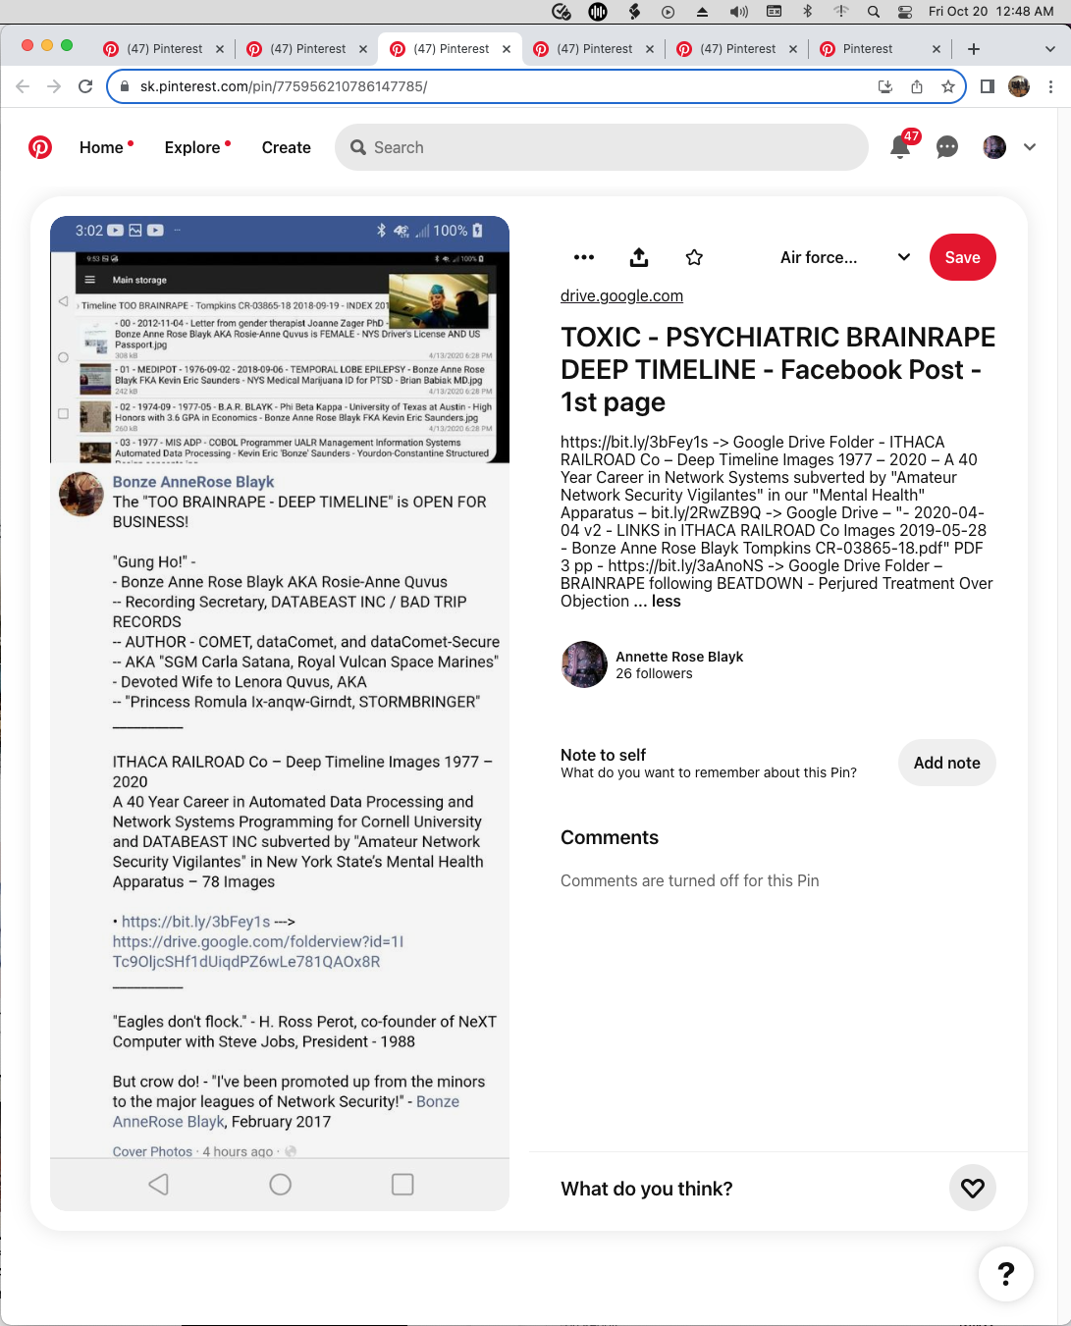Image resolution: width=1071 pixels, height=1326 pixels.
Task: Go to Pinterest Home
Action: [x=101, y=147]
